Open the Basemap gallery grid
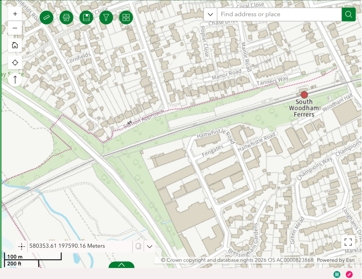 pos(126,17)
